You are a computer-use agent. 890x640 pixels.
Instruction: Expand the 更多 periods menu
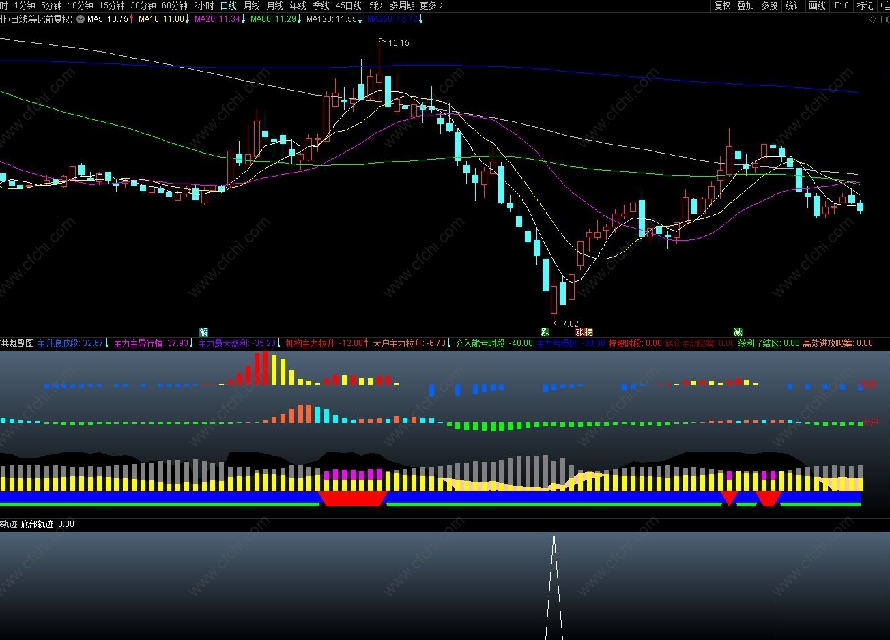431,5
